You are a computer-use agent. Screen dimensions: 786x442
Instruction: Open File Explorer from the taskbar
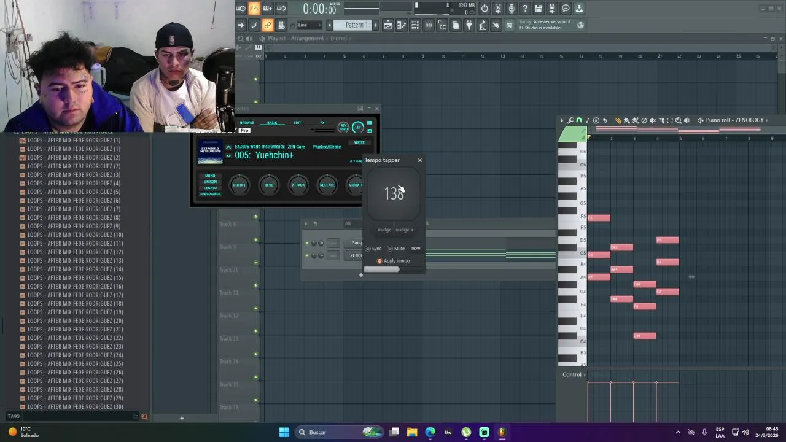412,432
